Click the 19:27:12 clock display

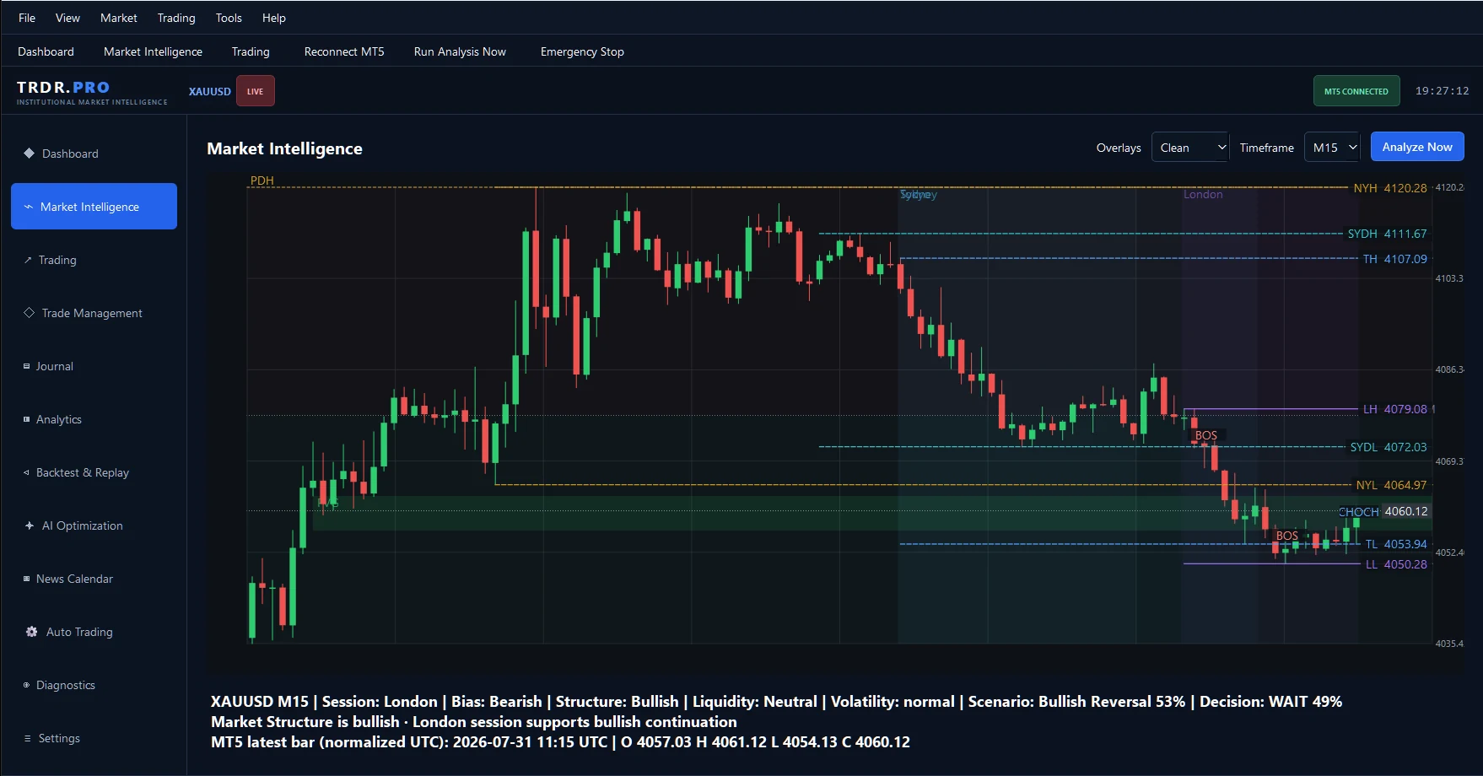(x=1442, y=91)
